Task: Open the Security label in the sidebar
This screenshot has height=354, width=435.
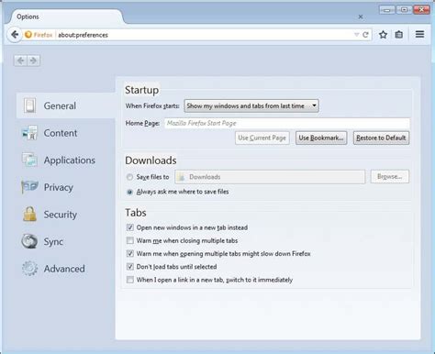Action: (61, 215)
